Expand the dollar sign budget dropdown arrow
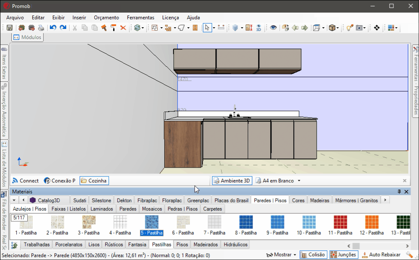419x260 pixels. click(x=143, y=28)
